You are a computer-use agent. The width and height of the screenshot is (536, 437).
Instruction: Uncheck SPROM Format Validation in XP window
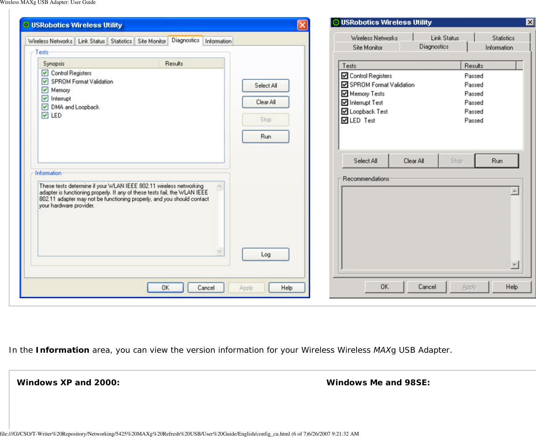[x=45, y=81]
